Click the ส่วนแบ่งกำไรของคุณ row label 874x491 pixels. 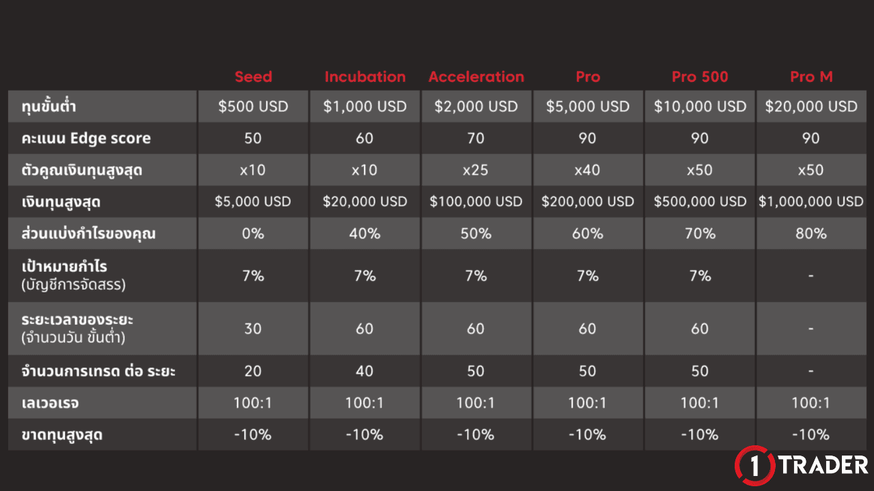(88, 234)
